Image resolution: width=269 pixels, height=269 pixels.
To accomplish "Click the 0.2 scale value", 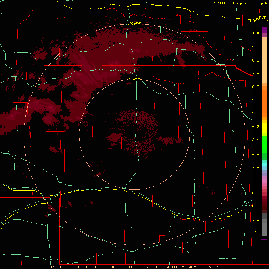I will [x=256, y=193].
